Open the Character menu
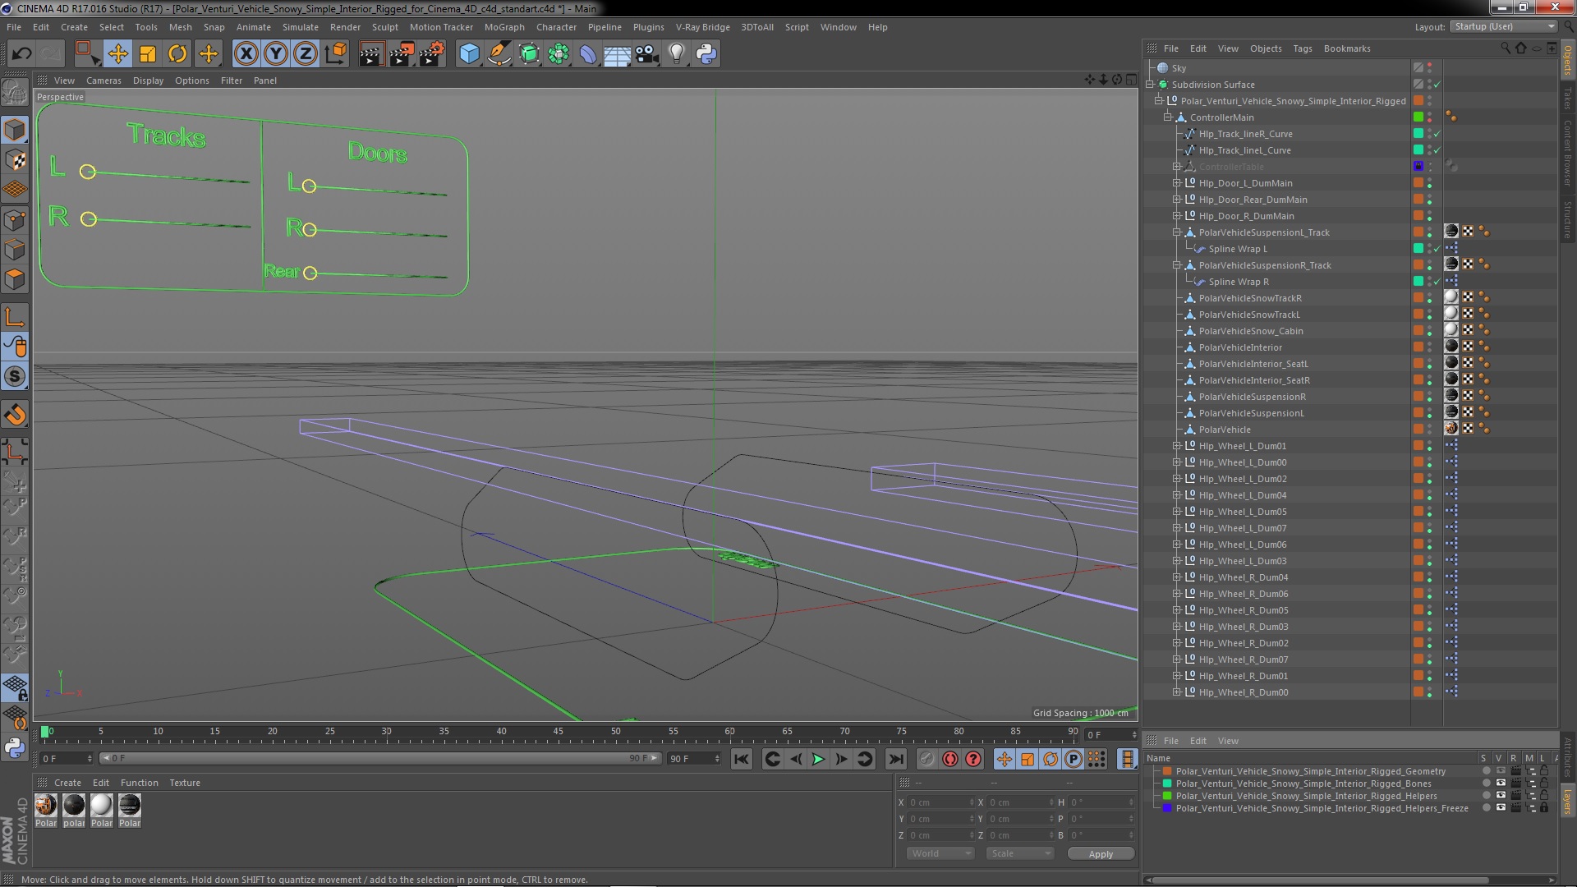The image size is (1577, 887). (x=556, y=27)
